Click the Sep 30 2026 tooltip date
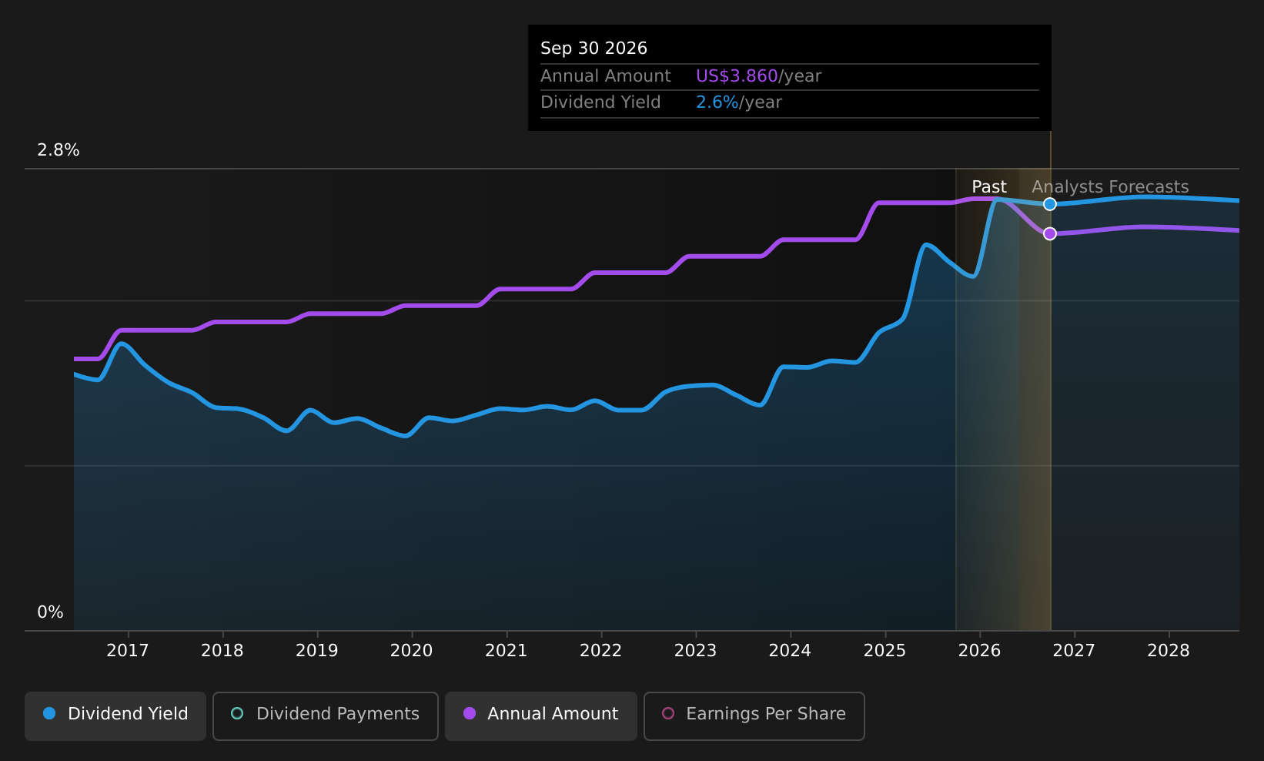The height and width of the screenshot is (761, 1264). [594, 49]
